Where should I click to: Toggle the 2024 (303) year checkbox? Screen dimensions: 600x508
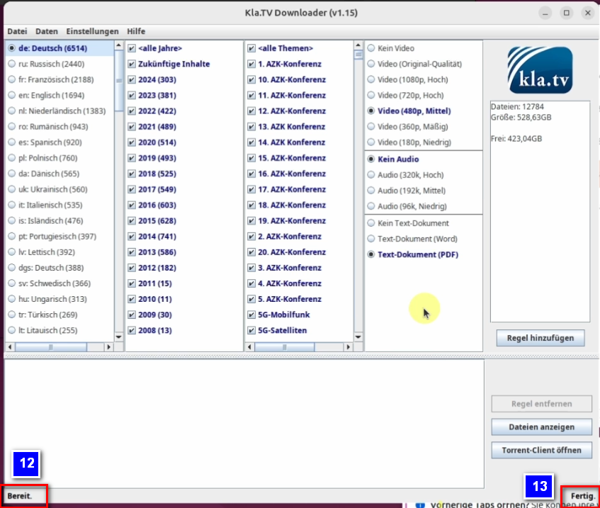coord(132,79)
